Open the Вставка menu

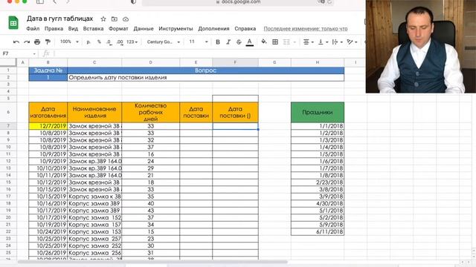[x=93, y=29]
